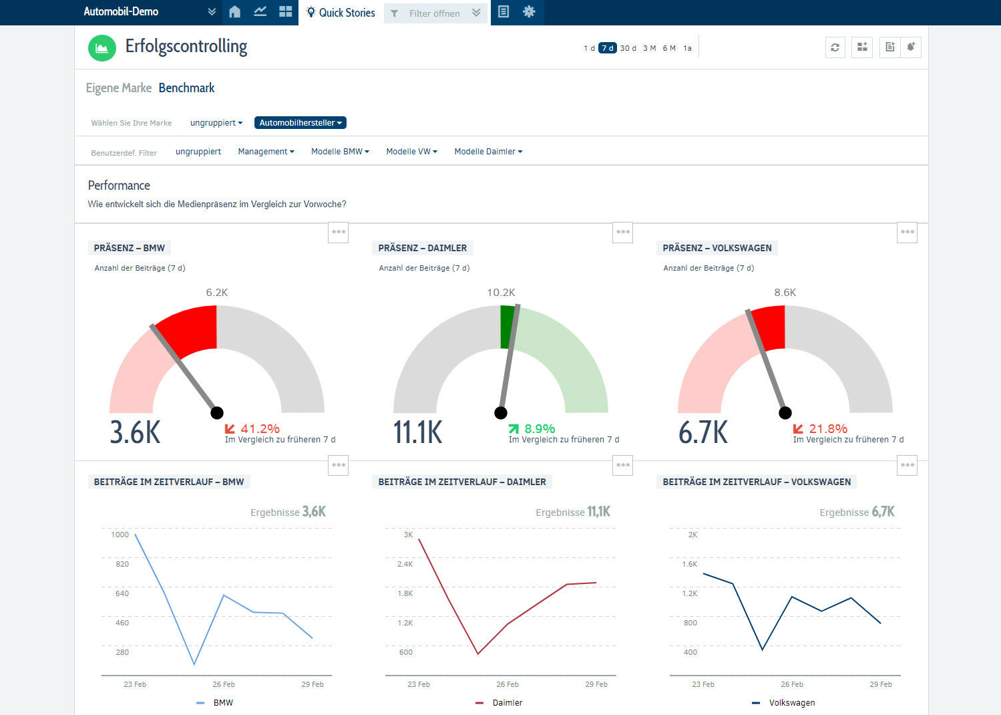Screen dimensions: 1001x715
Task: Switch to Eigene Marke tab
Action: point(119,88)
